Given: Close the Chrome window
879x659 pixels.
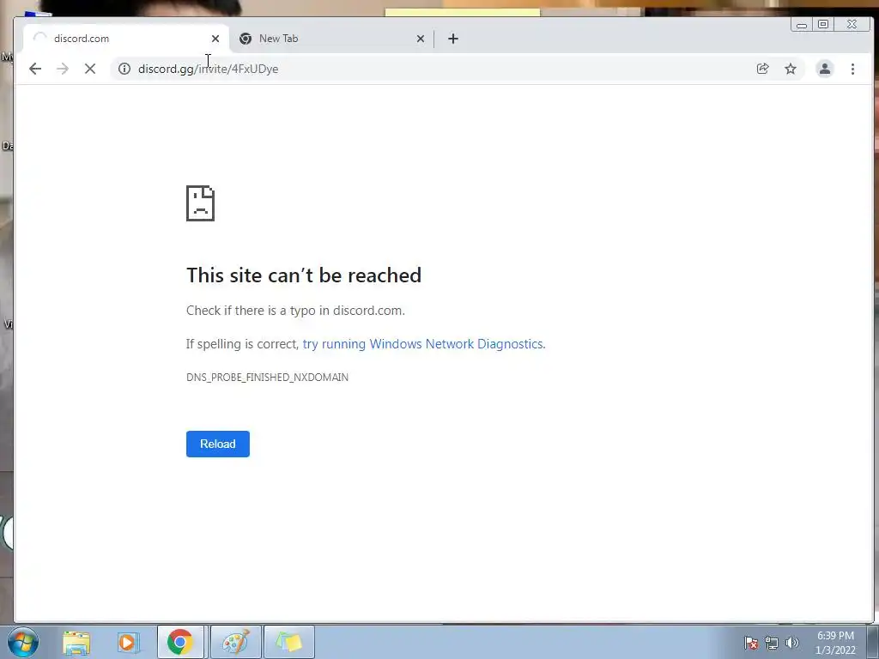Looking at the screenshot, I should click(852, 25).
